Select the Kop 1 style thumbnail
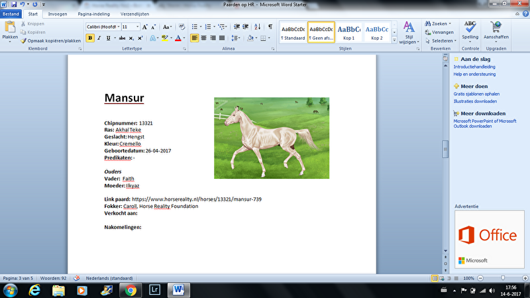This screenshot has height=298, width=530. tap(349, 32)
